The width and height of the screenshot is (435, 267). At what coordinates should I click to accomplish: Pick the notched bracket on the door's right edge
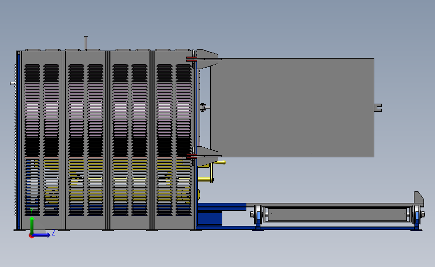(x=378, y=108)
